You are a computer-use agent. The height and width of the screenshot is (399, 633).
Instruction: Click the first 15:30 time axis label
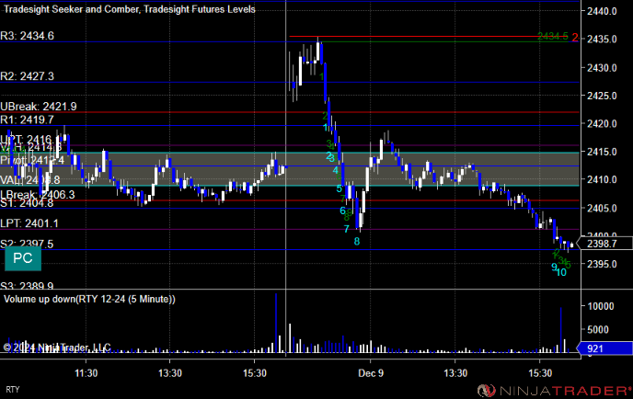pos(255,373)
